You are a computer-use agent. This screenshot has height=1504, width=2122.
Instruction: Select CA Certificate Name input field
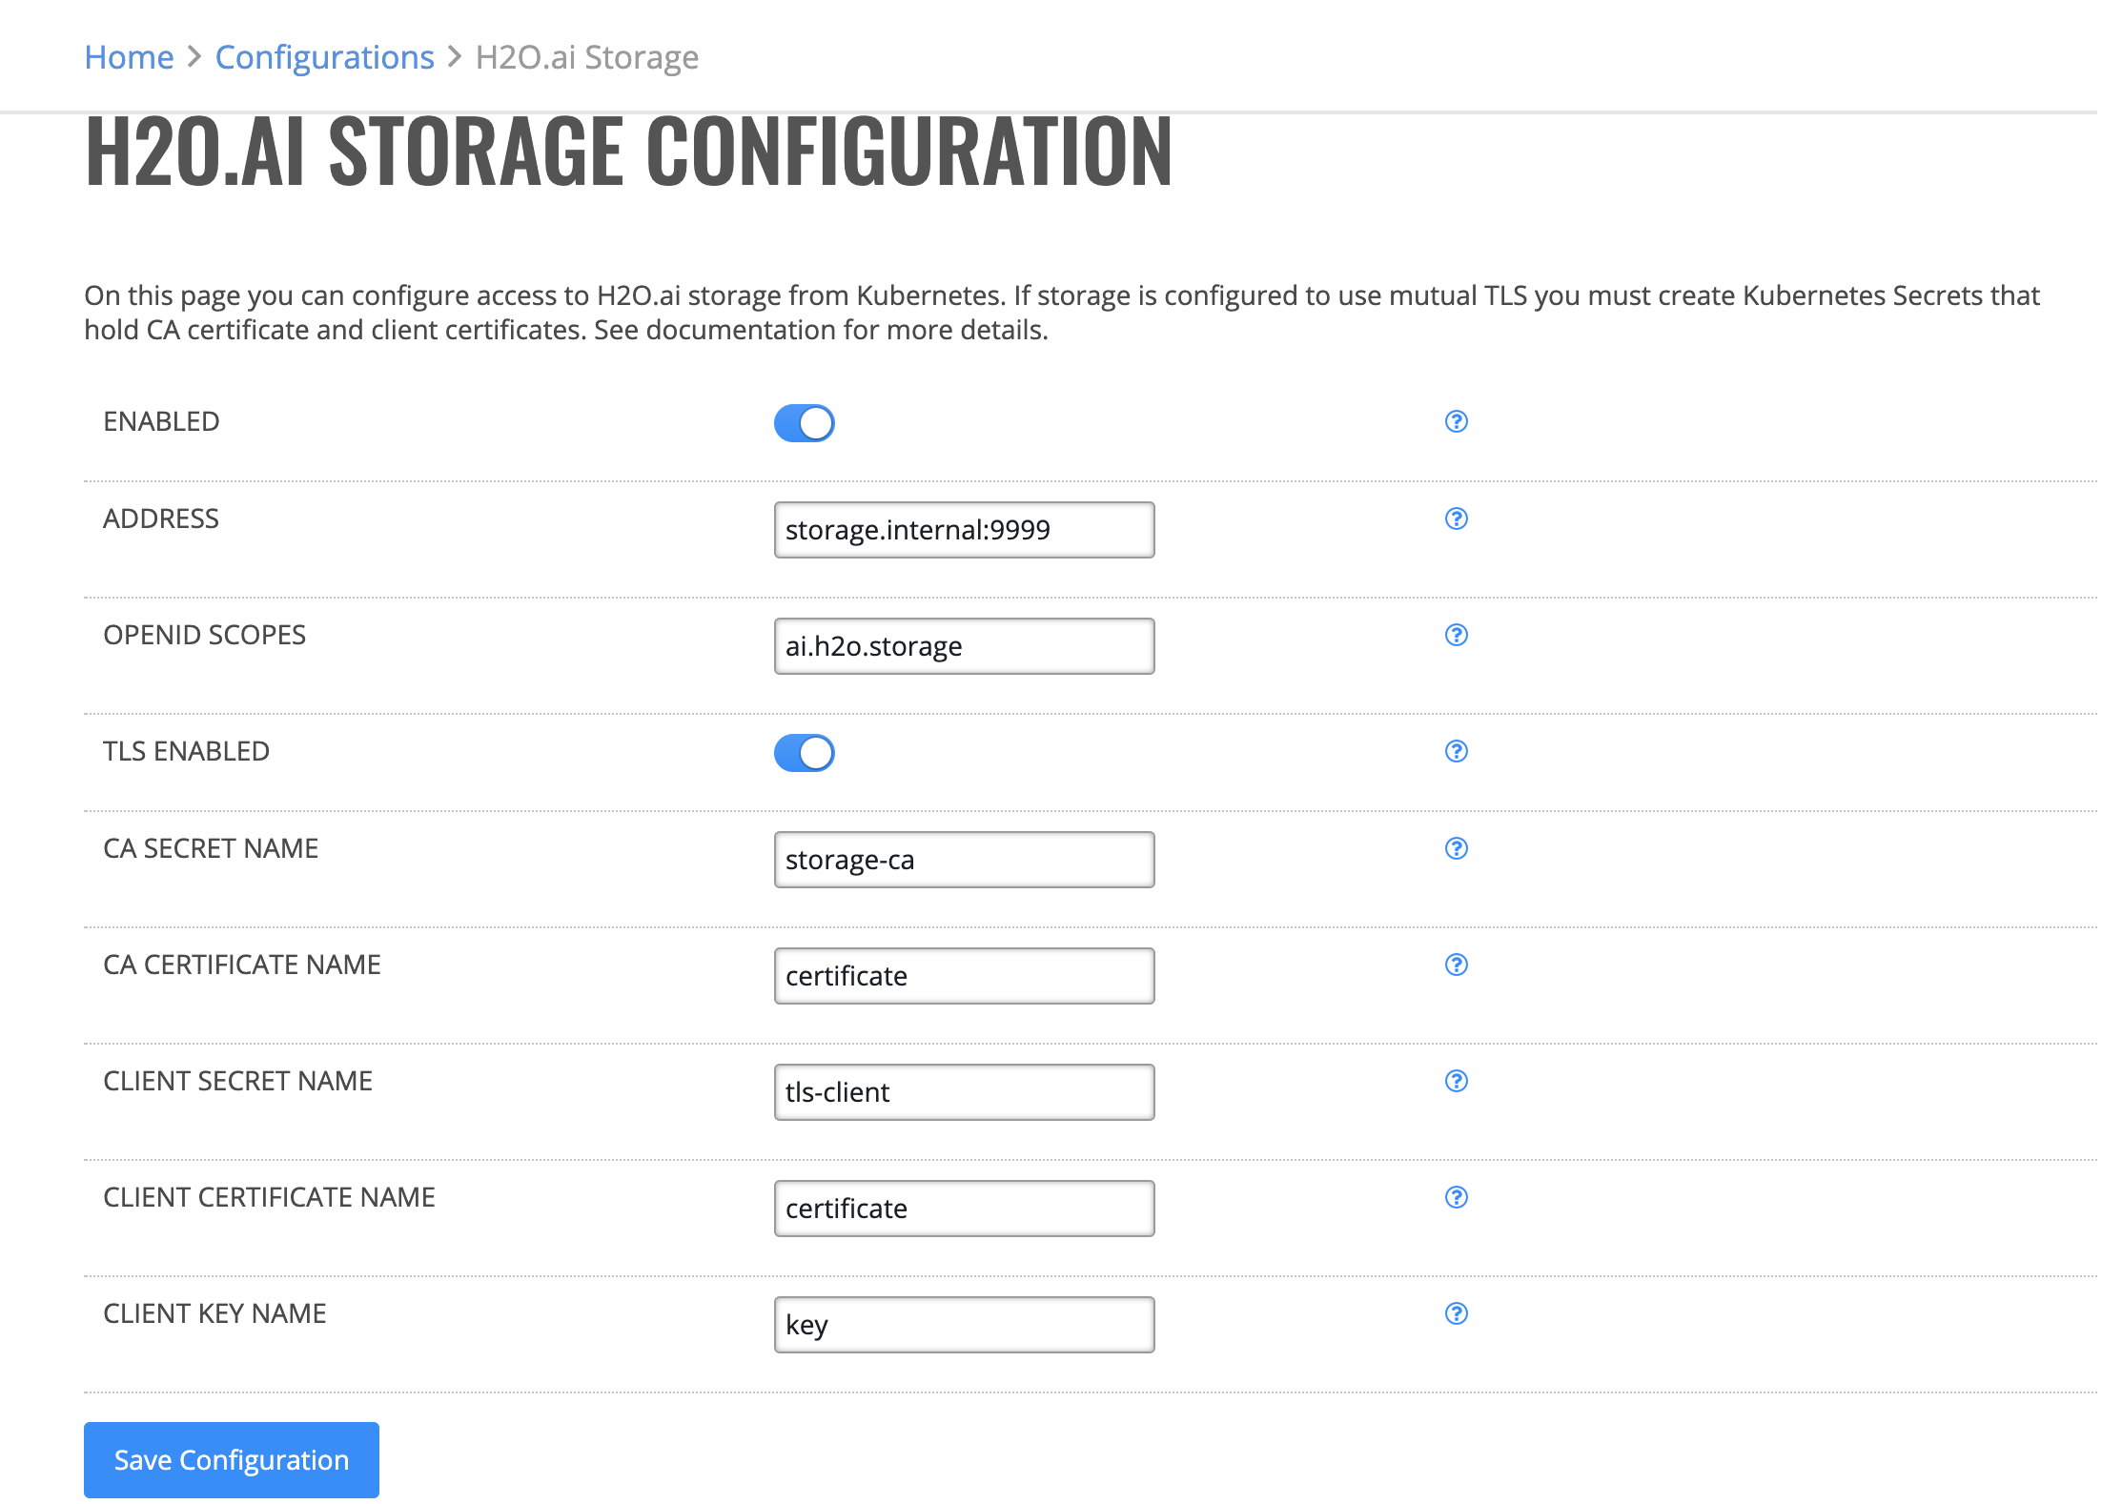pos(964,976)
